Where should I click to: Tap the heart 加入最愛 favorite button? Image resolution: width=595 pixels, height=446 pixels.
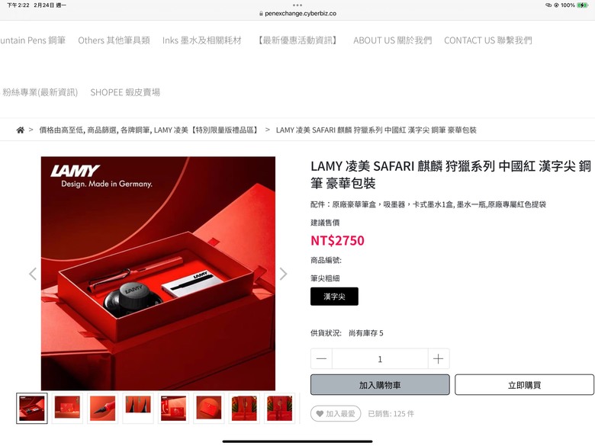(336, 414)
